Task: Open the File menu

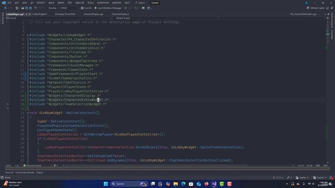Action: 9,3
